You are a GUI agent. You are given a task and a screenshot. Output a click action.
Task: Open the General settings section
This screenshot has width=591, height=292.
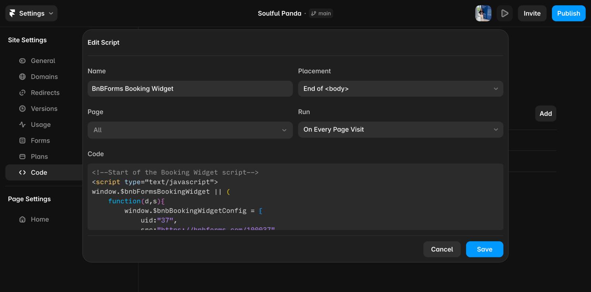[44, 61]
